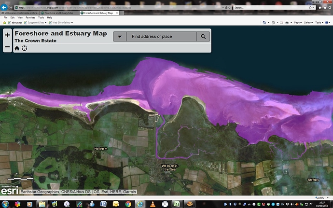
Task: Open Excel from the taskbar
Action: 177,204
